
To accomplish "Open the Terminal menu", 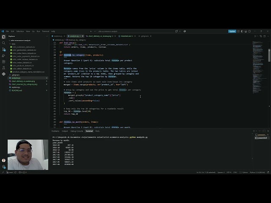I will [46, 31].
